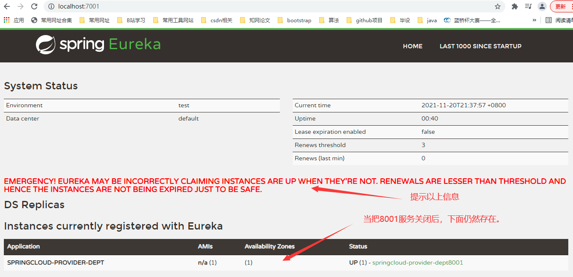Open the 阅读清单 reading list

(559, 20)
